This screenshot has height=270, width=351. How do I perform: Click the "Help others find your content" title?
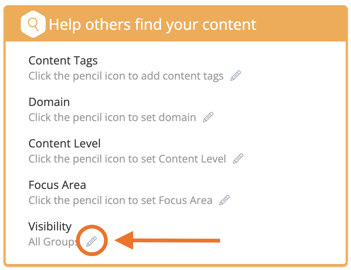click(152, 25)
